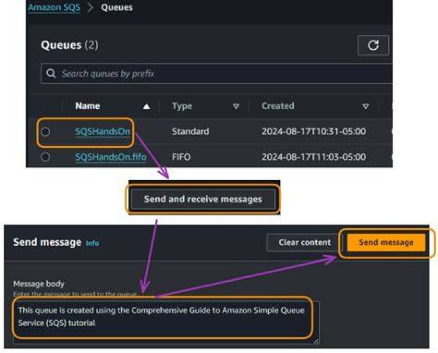This screenshot has height=353, width=438.
Task: Click the message body resize handle corner
Action: [316, 341]
